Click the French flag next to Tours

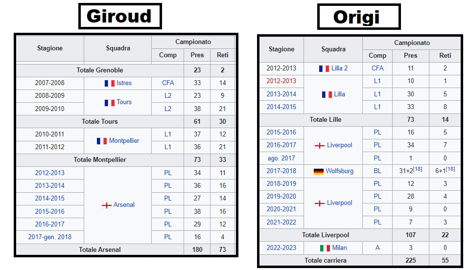click(109, 103)
